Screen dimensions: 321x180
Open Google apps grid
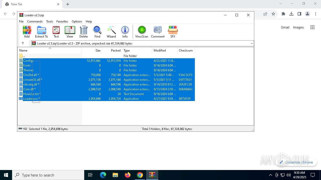point(312,27)
